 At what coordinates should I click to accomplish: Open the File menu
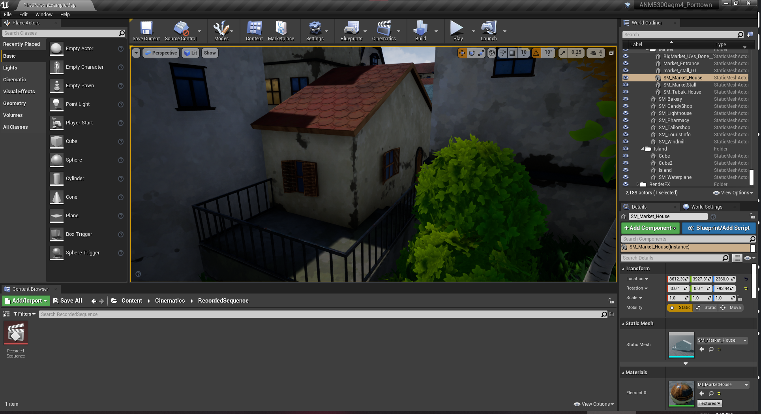click(8, 15)
